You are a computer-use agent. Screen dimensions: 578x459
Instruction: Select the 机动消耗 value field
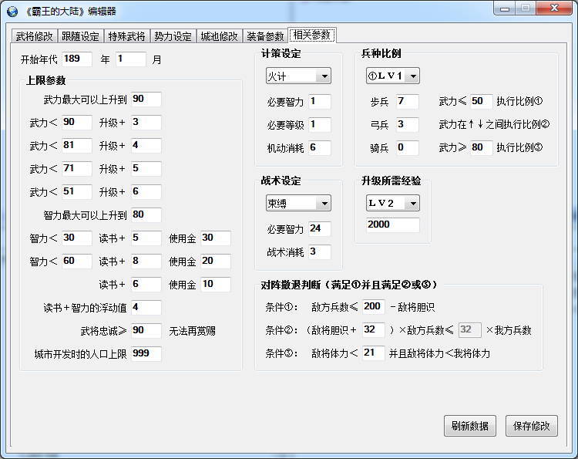(319, 148)
